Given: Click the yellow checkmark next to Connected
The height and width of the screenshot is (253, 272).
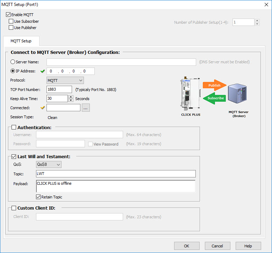Looking at the screenshot, I should pyautogui.click(x=43, y=108).
